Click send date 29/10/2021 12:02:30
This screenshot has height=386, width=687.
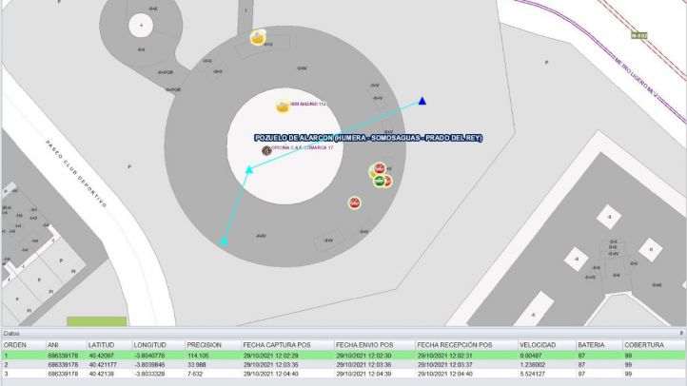(x=363, y=356)
